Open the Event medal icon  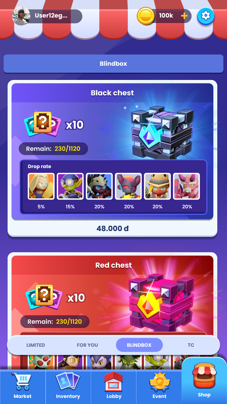coord(160,382)
